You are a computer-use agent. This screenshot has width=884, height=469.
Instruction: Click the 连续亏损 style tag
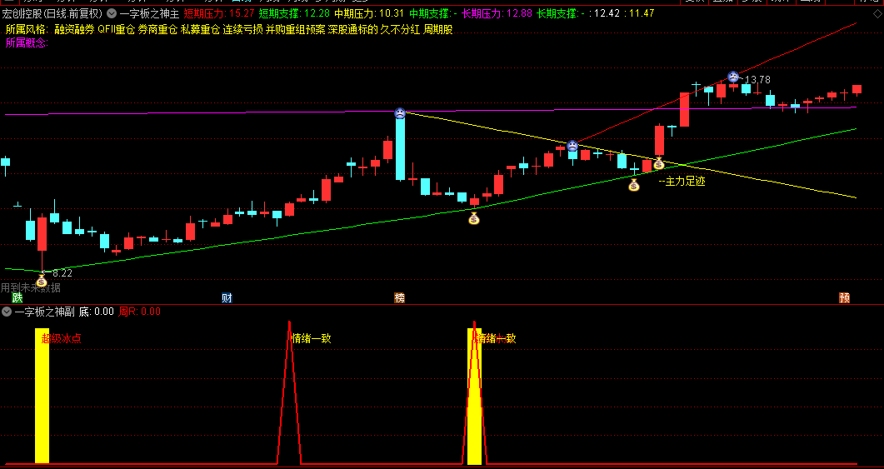point(242,30)
